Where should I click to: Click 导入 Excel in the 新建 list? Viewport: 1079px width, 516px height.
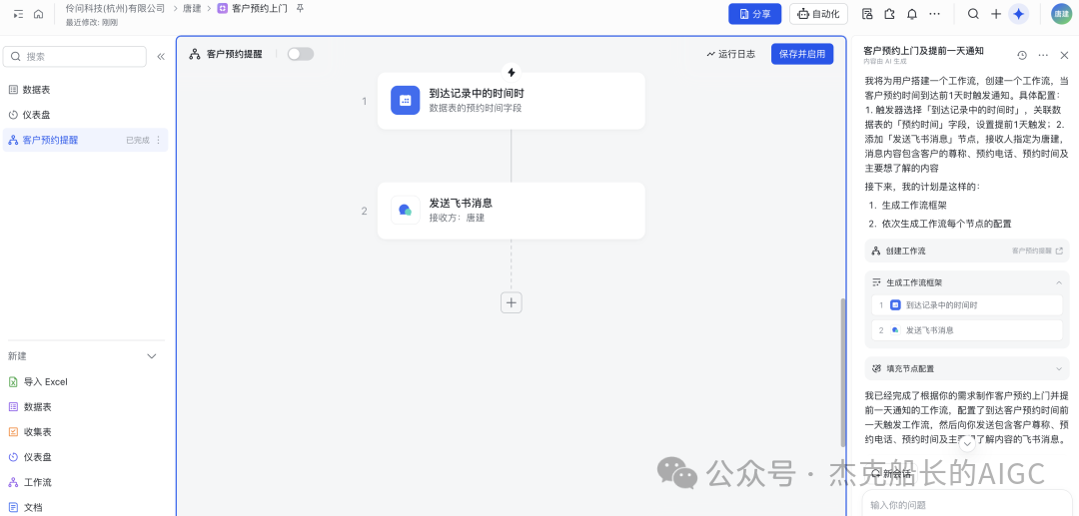click(x=45, y=381)
